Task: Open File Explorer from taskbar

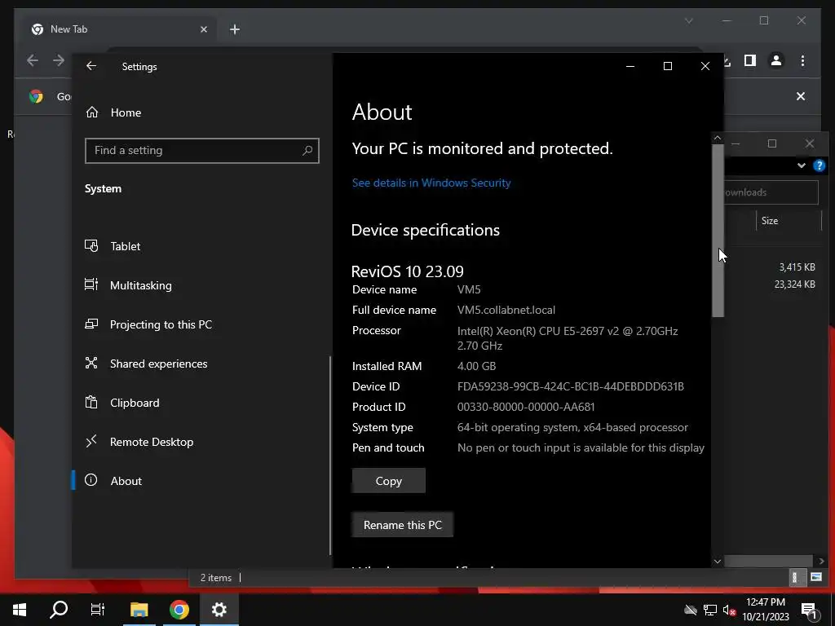Action: [x=139, y=610]
